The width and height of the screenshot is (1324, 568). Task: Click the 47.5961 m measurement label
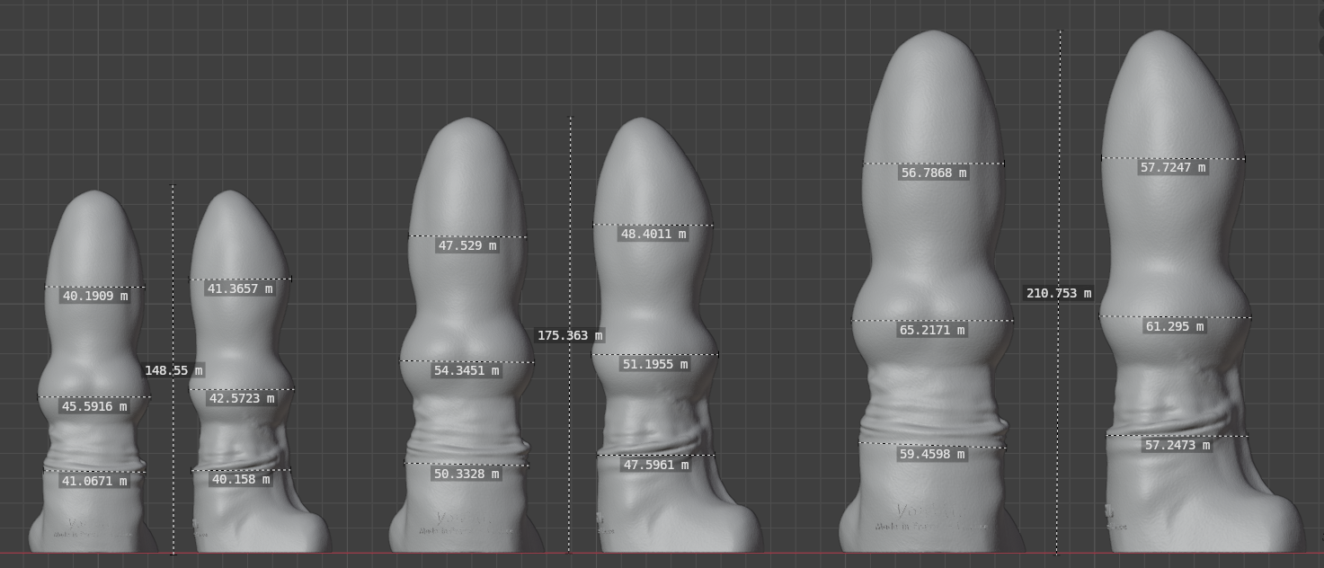(655, 465)
